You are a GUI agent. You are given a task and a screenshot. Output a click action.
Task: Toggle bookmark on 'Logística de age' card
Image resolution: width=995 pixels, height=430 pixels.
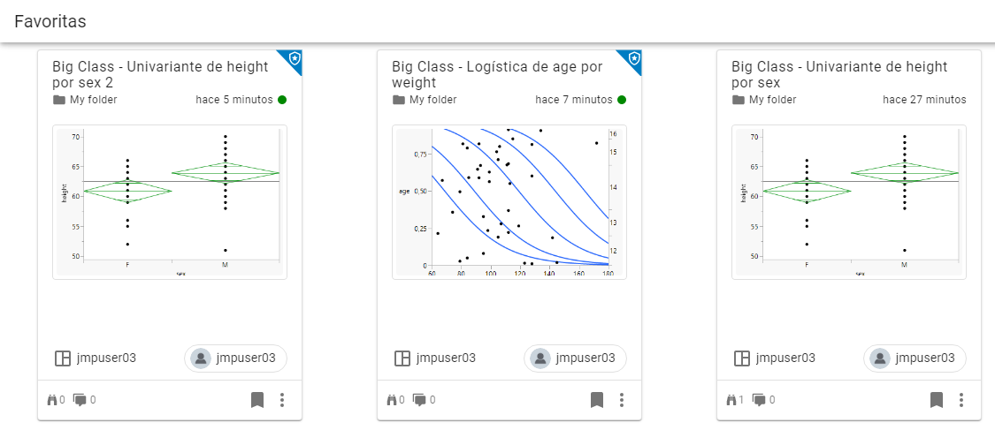tap(597, 400)
